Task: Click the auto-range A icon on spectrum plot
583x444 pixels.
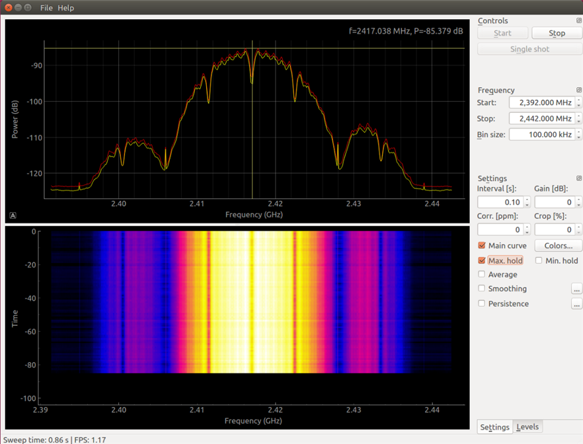Action: pos(13,215)
